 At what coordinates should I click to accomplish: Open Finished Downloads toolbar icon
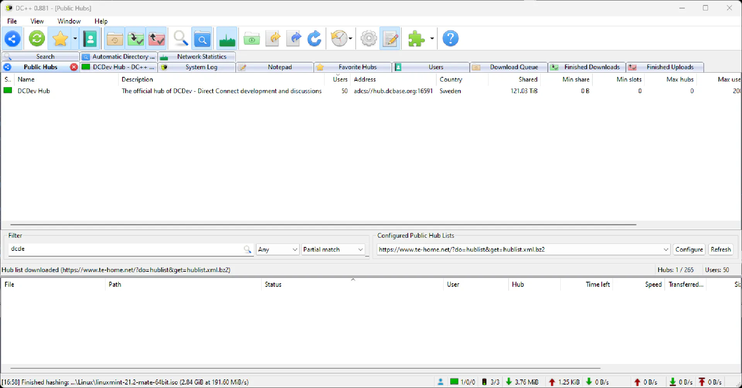point(136,39)
